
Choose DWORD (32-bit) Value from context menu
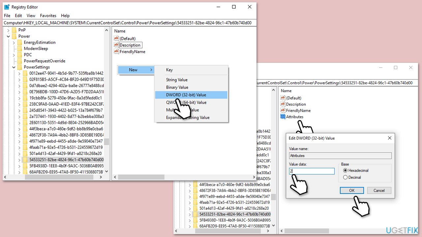191,95
